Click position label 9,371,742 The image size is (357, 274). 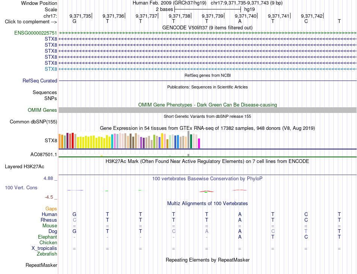coord(312,16)
